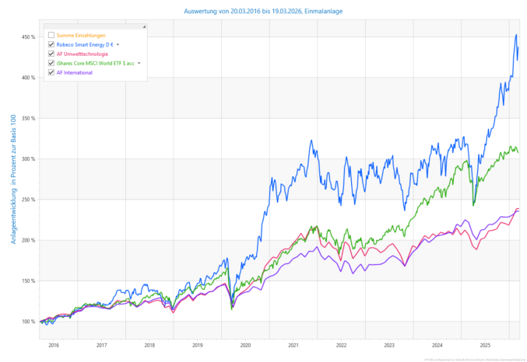Uncheck the Robeco Smart Energy checkbox

(51, 45)
